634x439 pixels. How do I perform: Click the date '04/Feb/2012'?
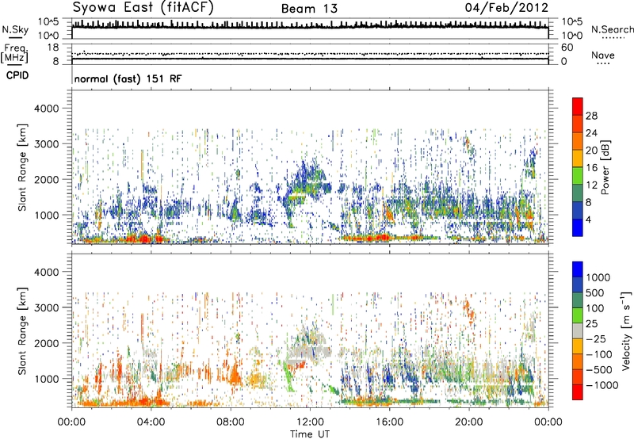point(506,8)
